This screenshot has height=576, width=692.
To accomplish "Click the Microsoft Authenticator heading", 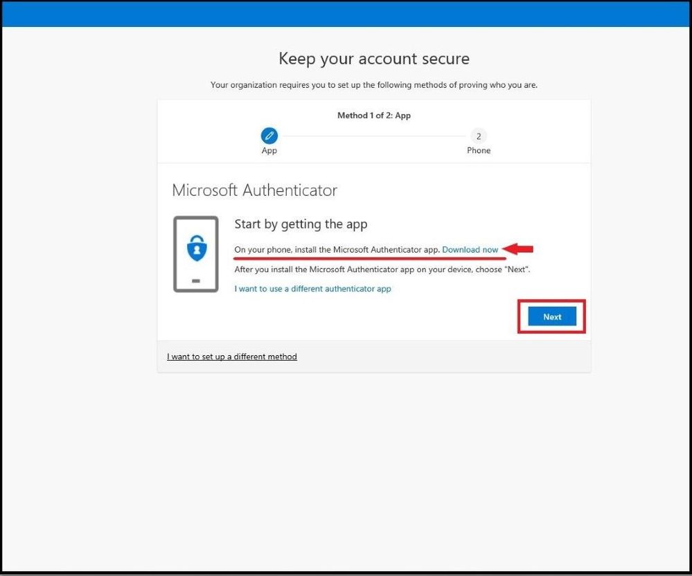I will pyautogui.click(x=255, y=190).
